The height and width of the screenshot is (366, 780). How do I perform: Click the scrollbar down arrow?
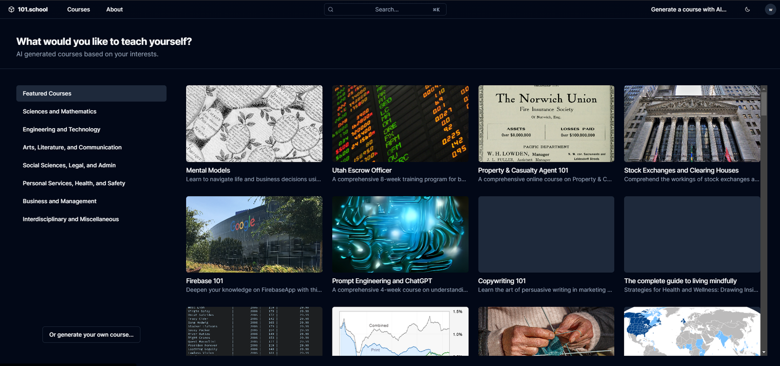764,352
